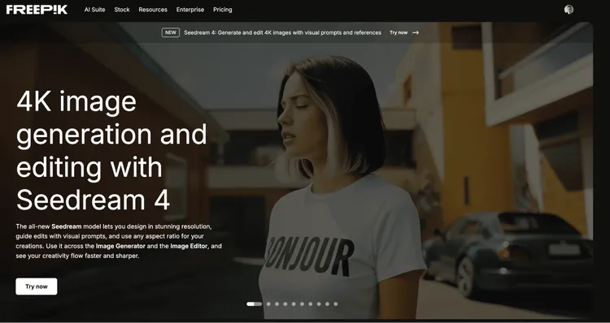The image size is (610, 323).
Task: Click the white Try now hero button
Action: 37,286
